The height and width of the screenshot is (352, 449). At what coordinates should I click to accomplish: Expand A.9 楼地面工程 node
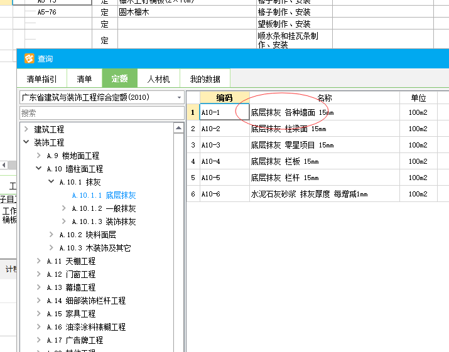click(39, 156)
